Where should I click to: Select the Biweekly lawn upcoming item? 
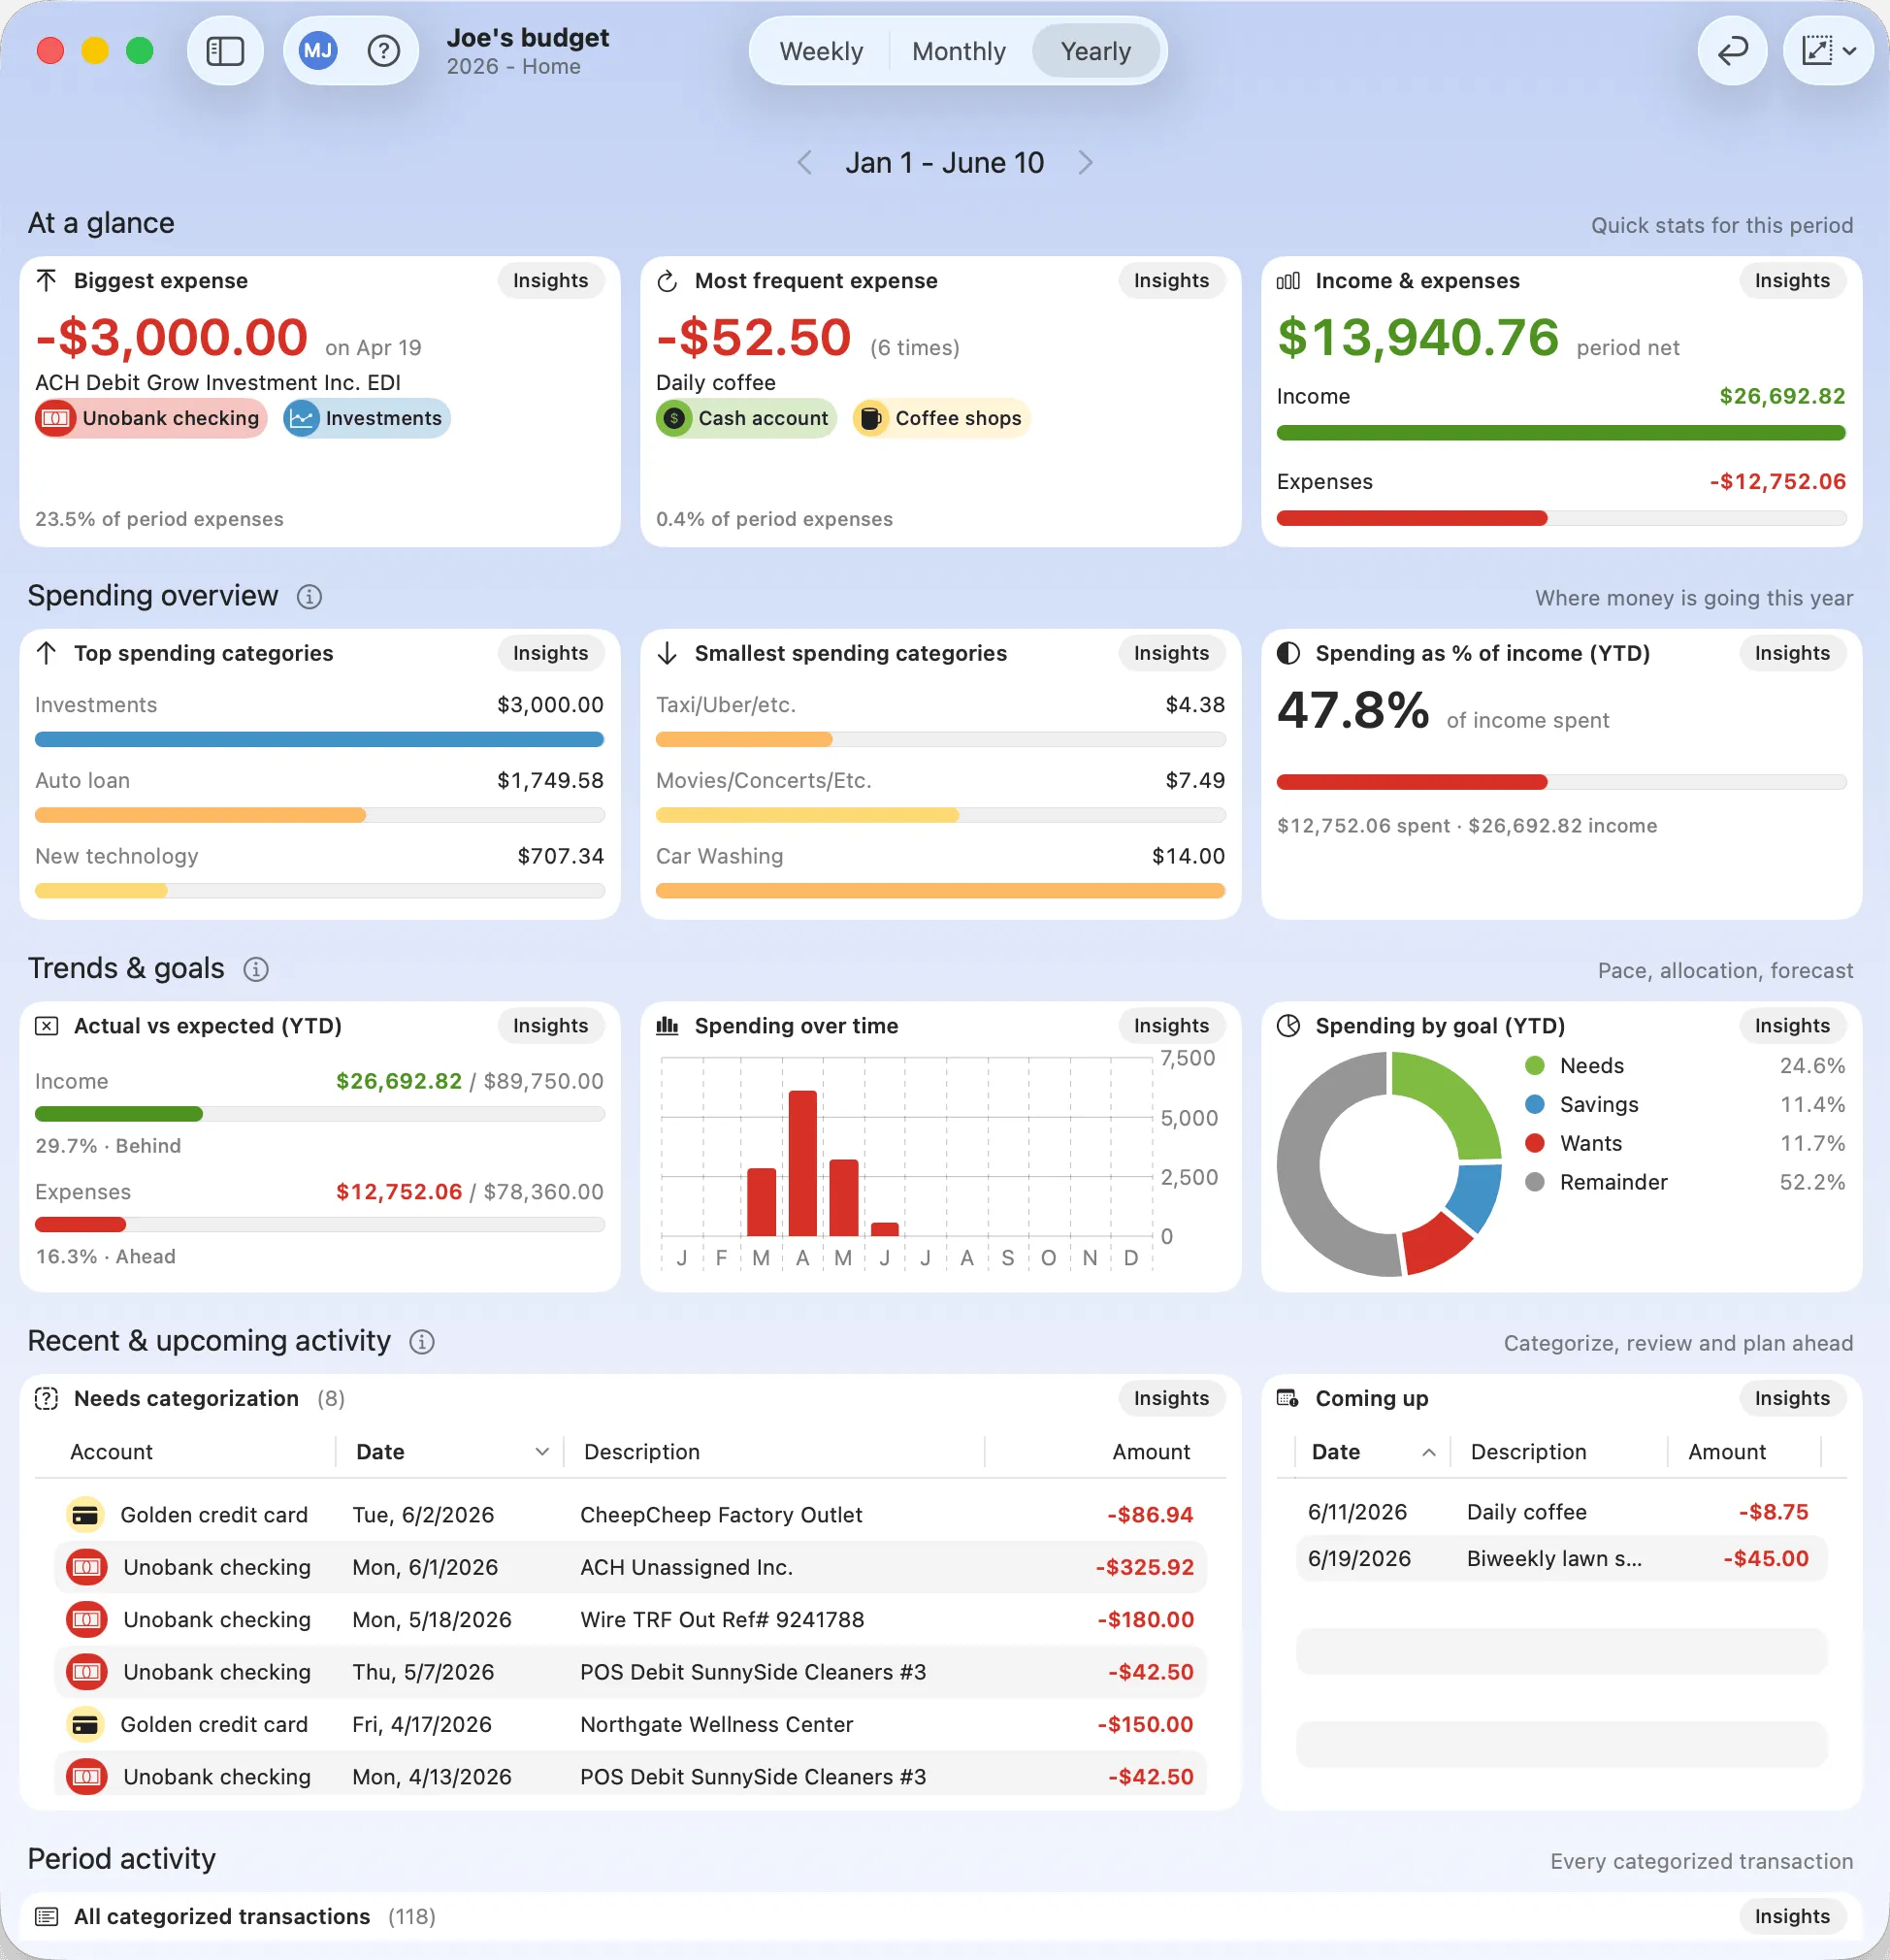[1561, 1560]
